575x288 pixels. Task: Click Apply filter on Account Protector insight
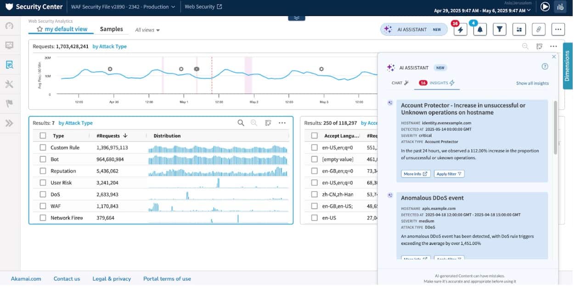[x=450, y=174]
